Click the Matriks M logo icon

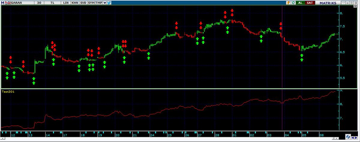(x=2, y=2)
